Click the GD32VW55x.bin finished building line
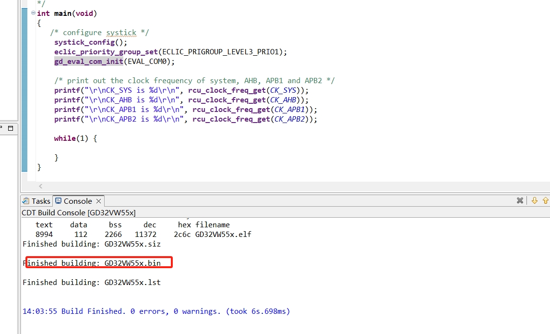 98,263
